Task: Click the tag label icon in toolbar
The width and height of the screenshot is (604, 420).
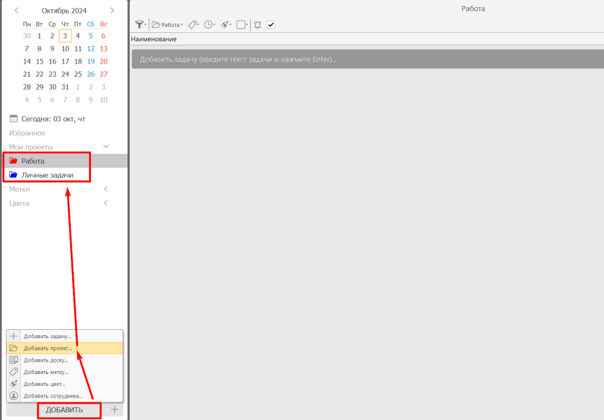Action: pos(193,25)
